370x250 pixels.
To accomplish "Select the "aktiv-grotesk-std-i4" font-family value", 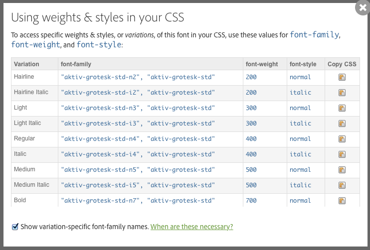I will point(100,154).
